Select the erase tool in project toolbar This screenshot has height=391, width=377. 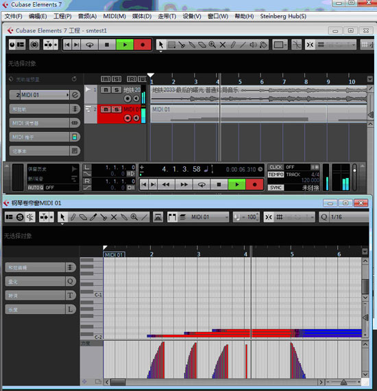(202, 45)
